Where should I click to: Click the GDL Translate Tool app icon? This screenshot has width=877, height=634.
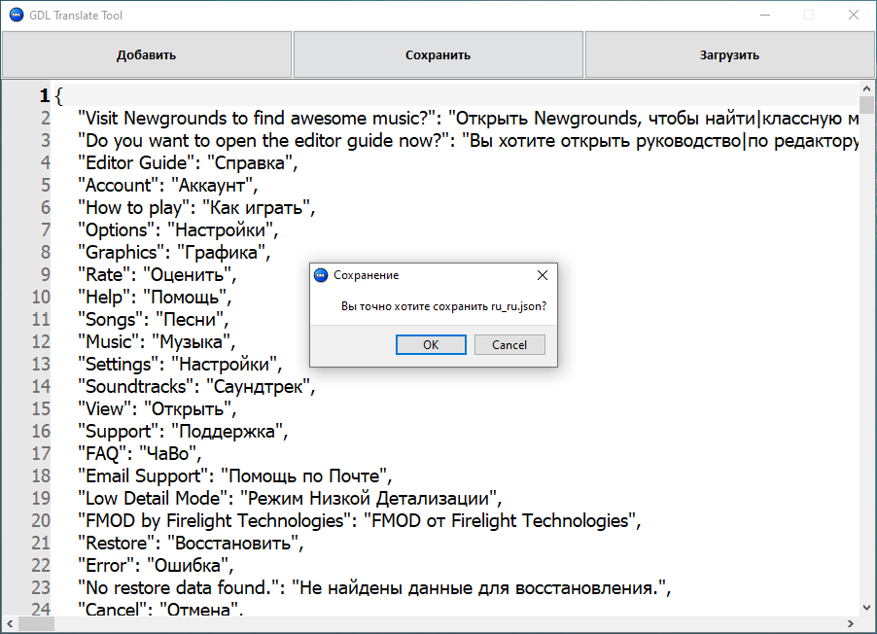[16, 16]
